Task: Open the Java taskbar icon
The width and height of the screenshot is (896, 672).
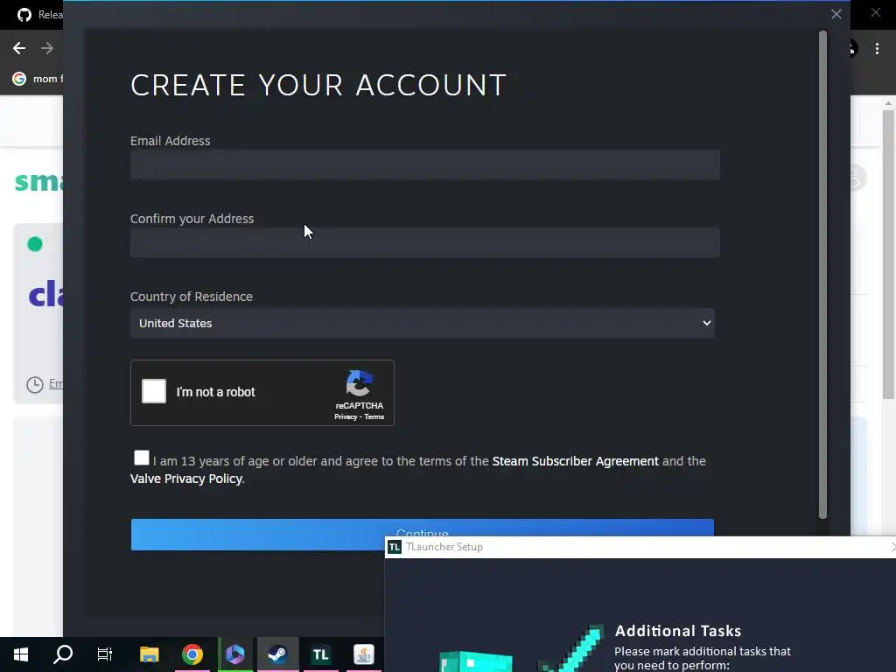Action: (x=363, y=654)
